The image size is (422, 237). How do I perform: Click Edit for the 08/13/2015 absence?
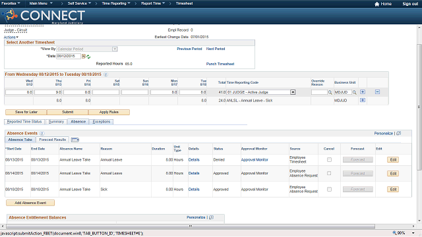click(x=393, y=160)
